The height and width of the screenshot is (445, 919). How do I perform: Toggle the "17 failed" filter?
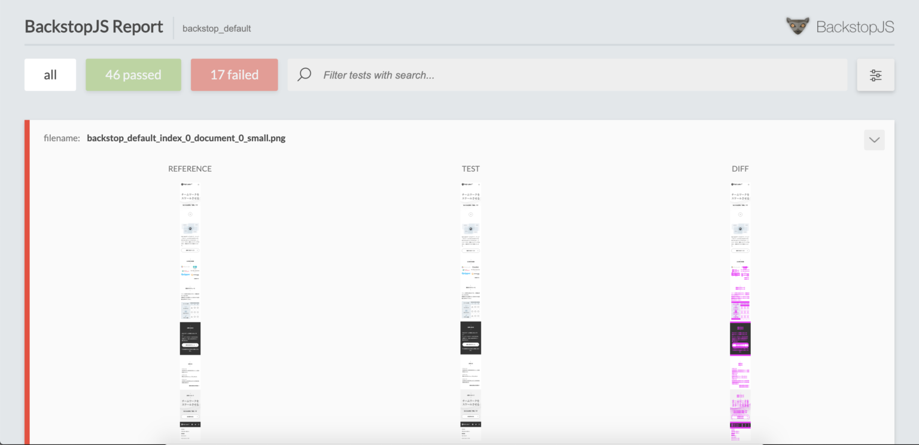[x=234, y=75]
